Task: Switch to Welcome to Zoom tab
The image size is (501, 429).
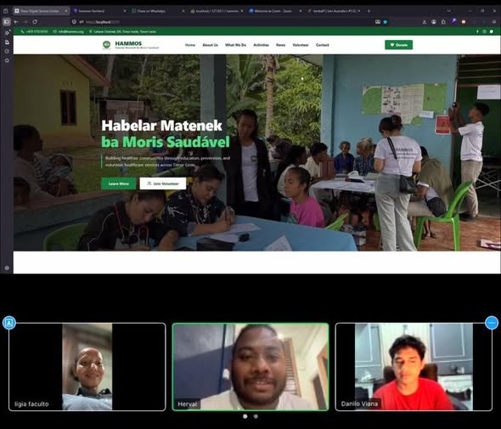Action: point(275,11)
